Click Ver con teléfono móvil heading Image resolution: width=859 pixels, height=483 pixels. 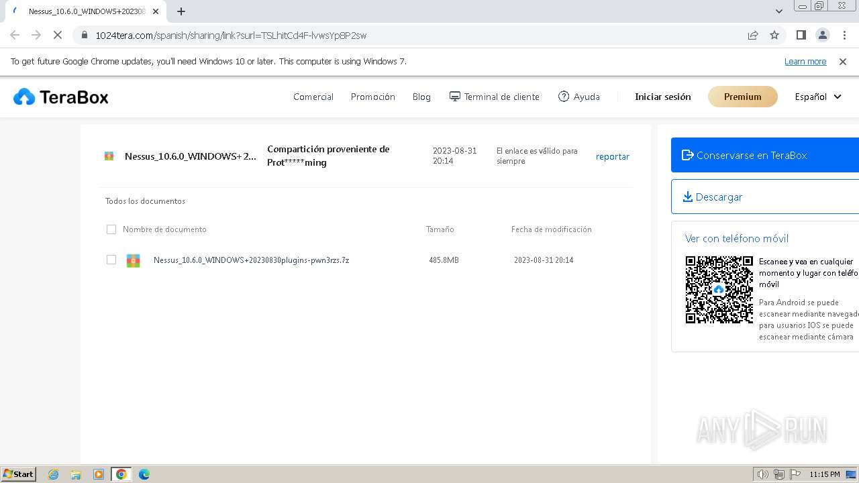tap(737, 239)
